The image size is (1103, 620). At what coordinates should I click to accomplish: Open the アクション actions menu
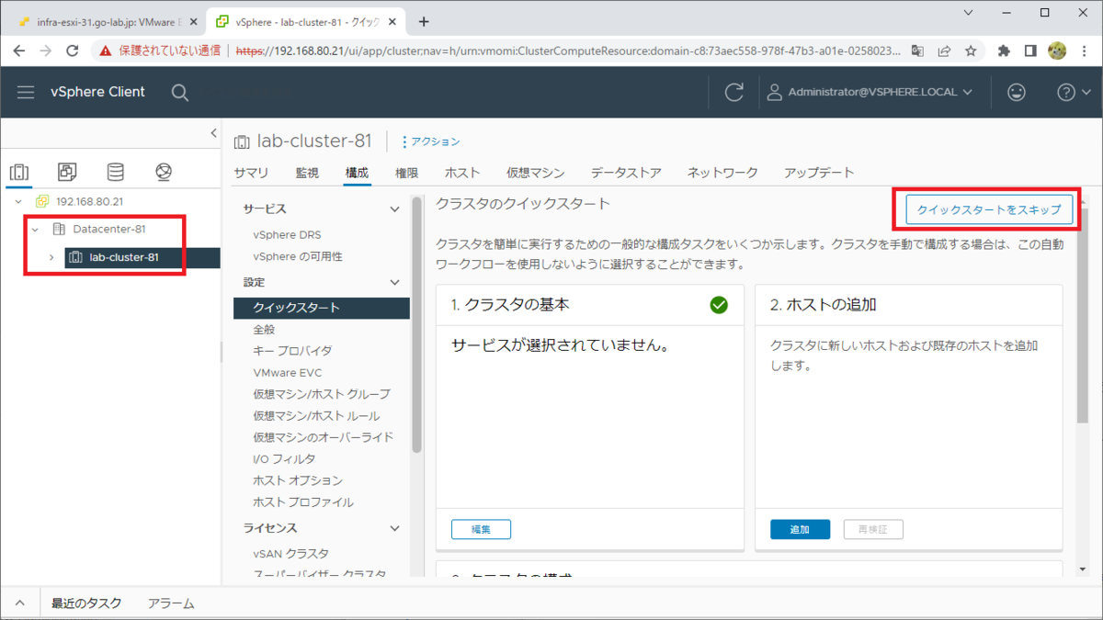[431, 141]
